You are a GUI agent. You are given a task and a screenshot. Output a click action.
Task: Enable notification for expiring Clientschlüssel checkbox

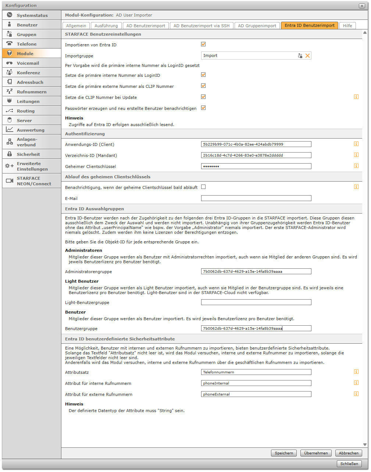pos(203,187)
